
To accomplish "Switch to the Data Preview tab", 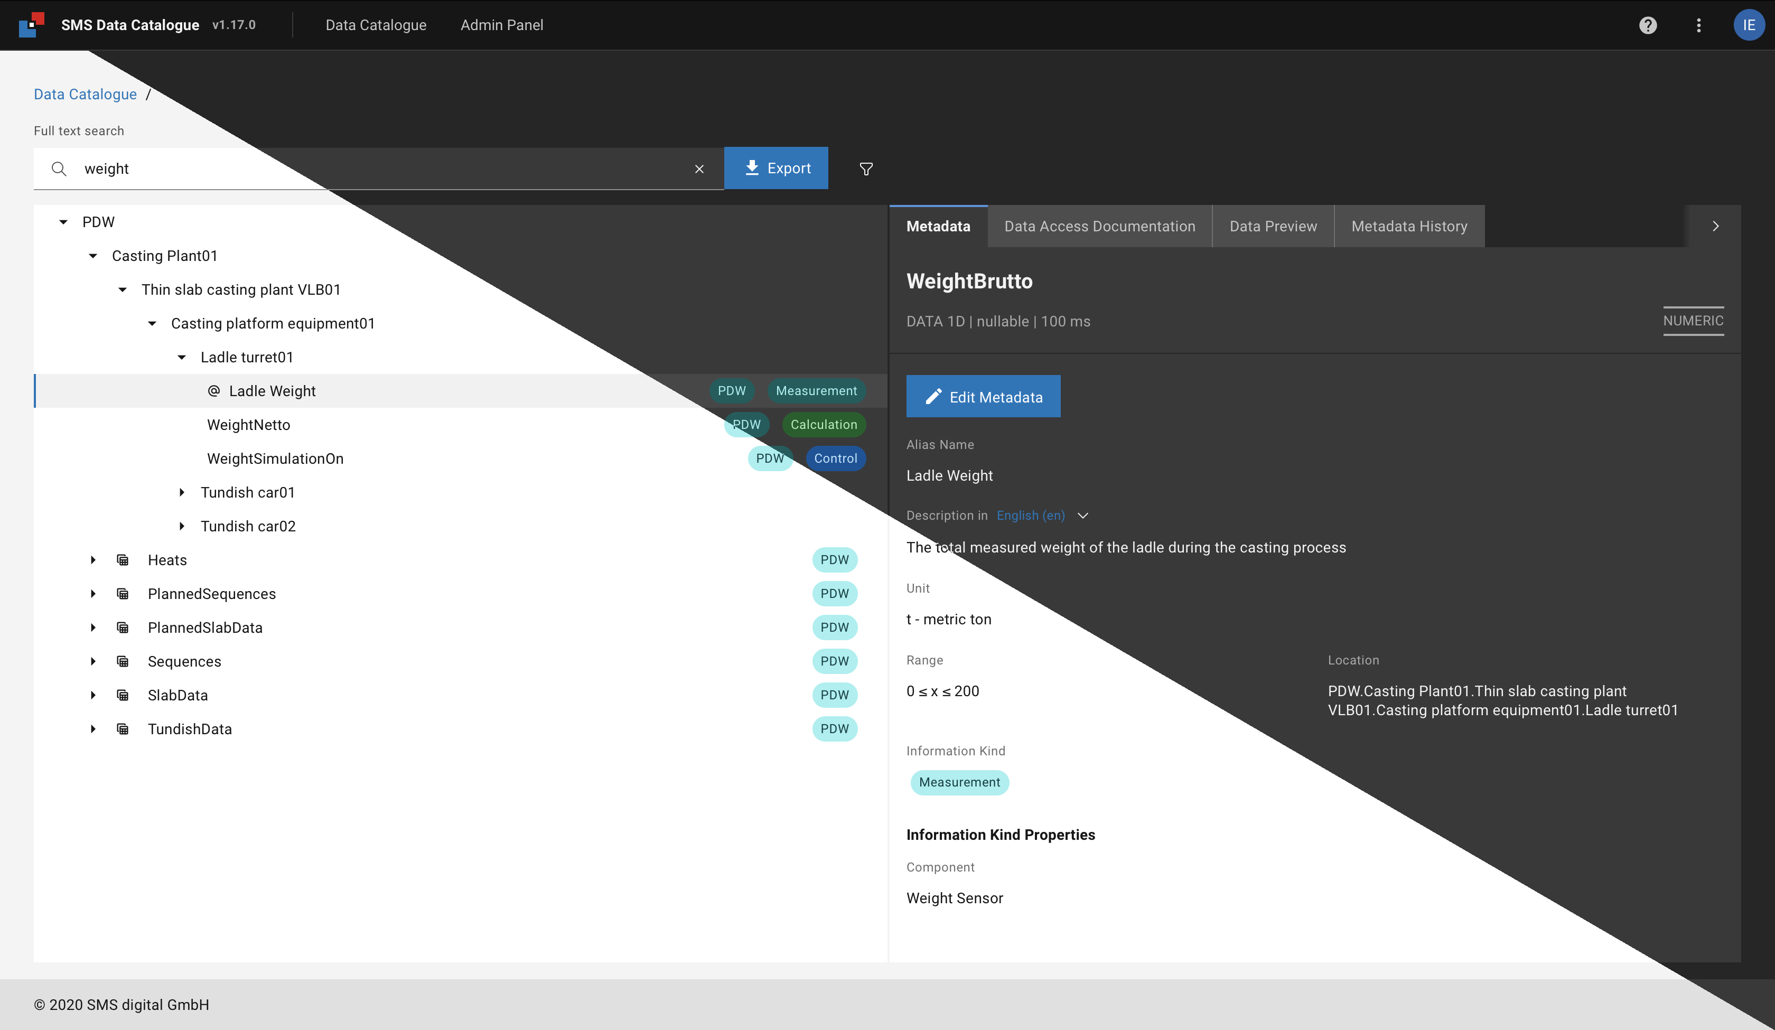I will pyautogui.click(x=1273, y=227).
